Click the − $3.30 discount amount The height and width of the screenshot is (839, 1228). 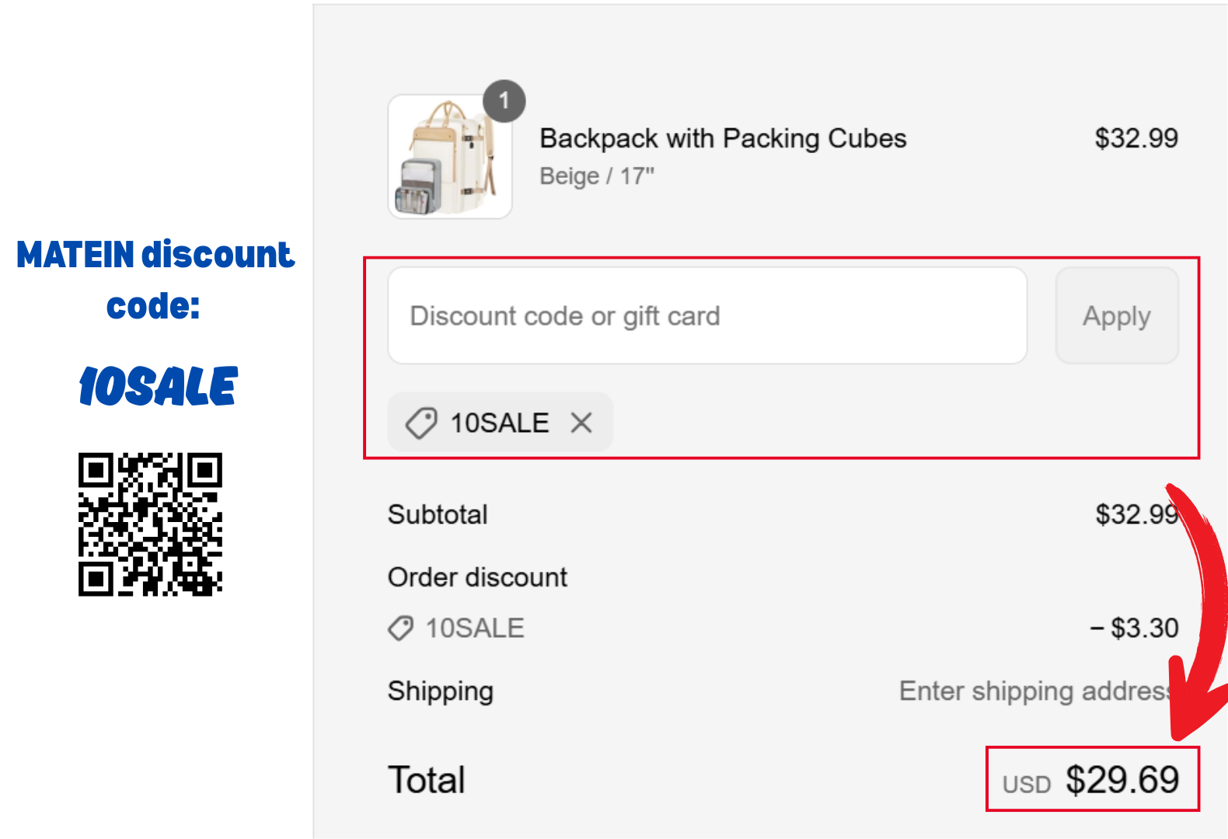pos(1135,628)
